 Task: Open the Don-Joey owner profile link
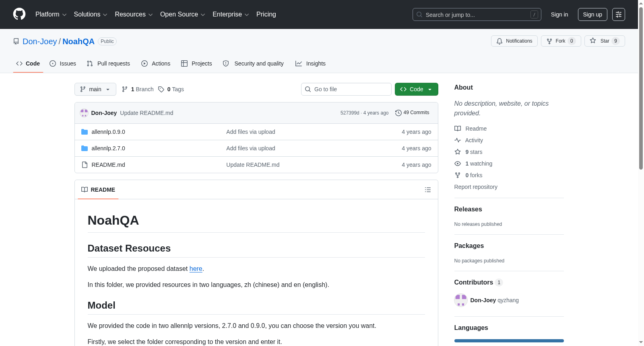(x=40, y=41)
